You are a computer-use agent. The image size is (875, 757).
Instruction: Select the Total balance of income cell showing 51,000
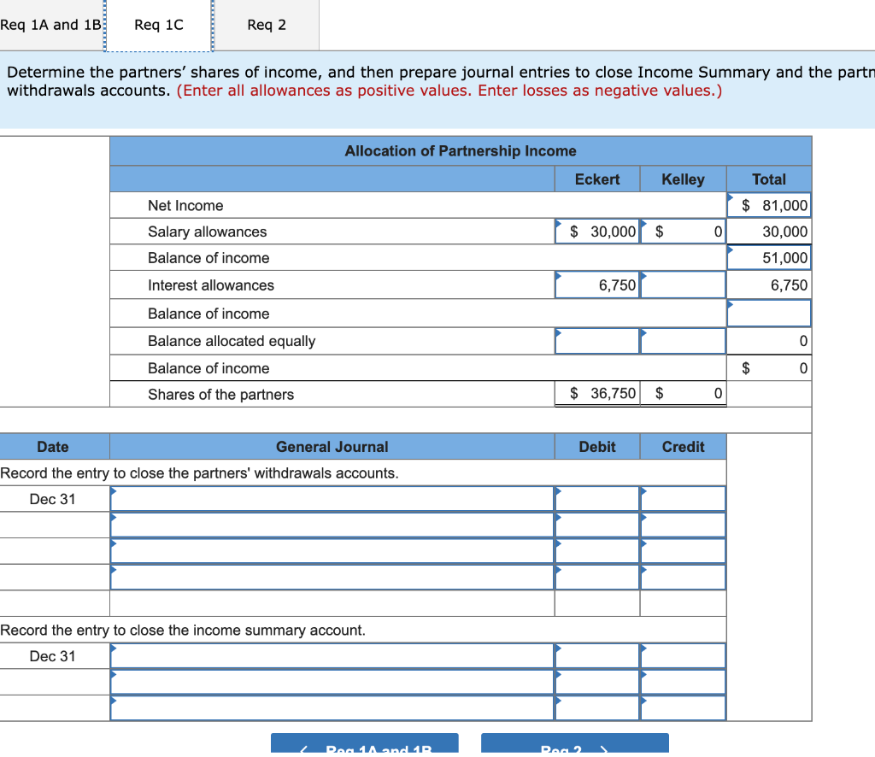tap(768, 257)
